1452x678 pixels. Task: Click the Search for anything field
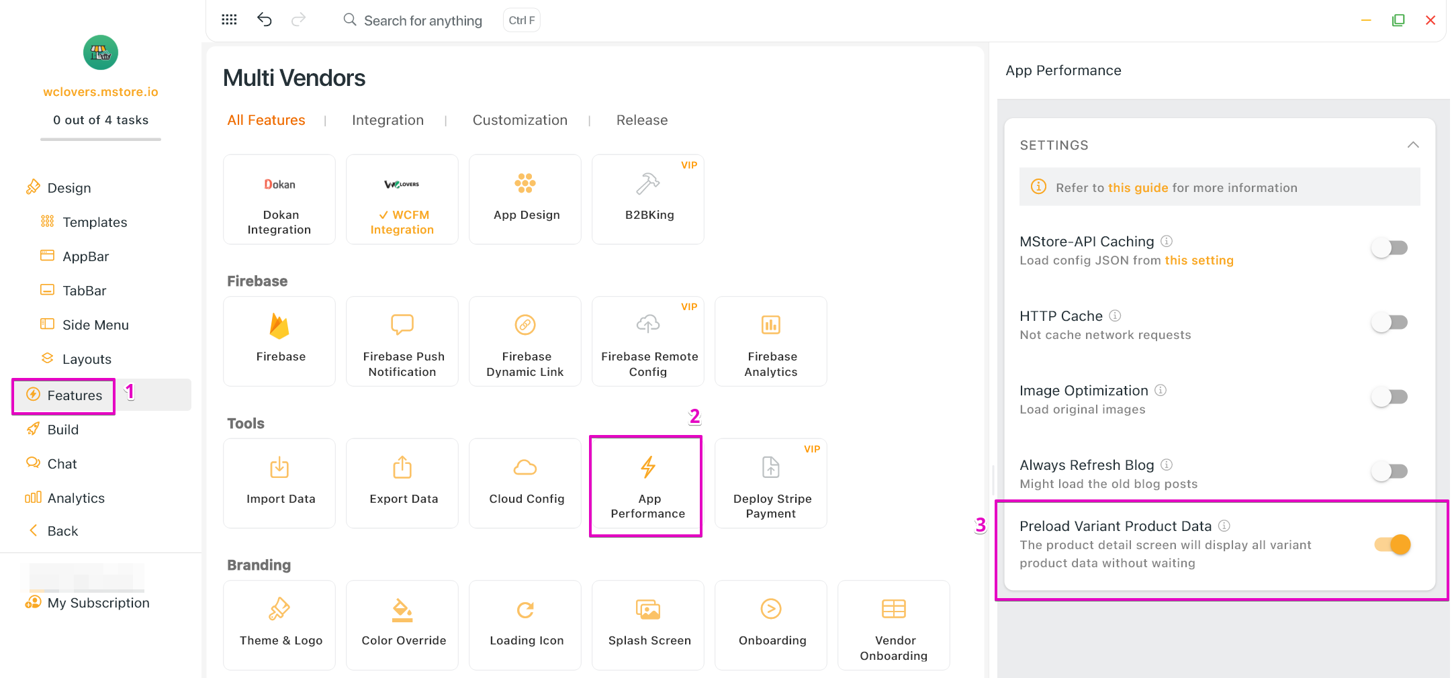[422, 21]
